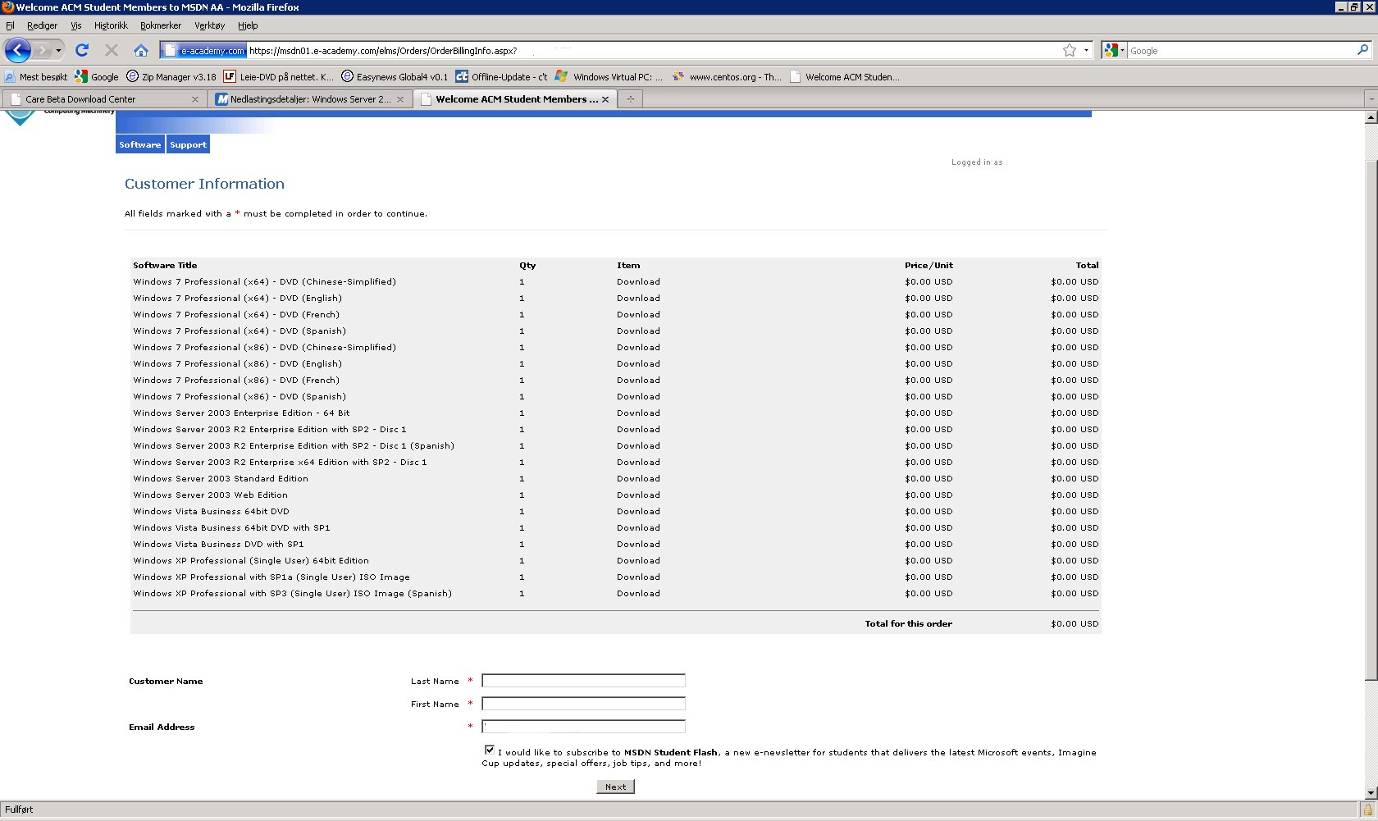Switch to Care Beta Download Center tab

(103, 99)
